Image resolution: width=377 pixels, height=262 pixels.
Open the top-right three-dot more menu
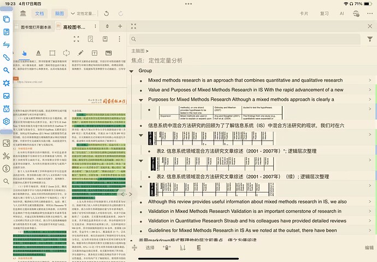[370, 14]
